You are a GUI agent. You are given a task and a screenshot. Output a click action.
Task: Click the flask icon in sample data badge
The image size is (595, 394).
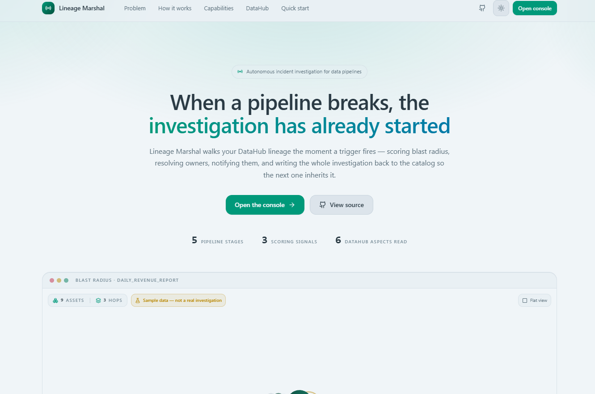138,301
